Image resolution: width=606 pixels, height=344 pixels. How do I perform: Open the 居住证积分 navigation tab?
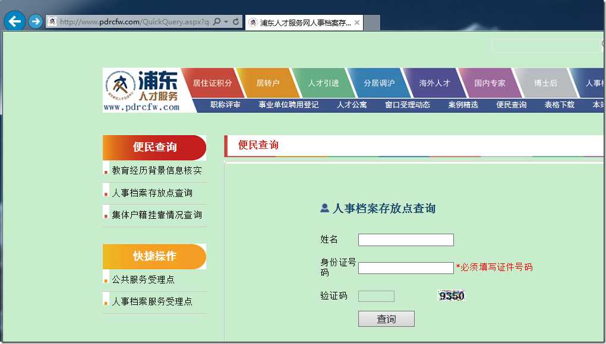[x=212, y=83]
